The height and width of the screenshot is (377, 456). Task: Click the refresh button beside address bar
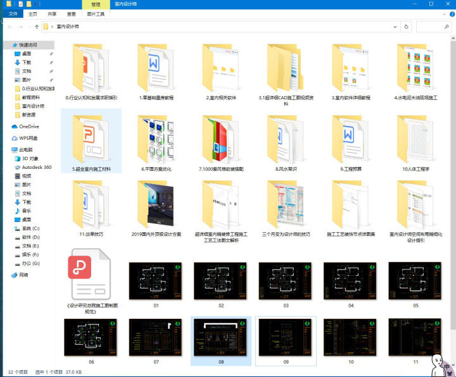click(406, 27)
